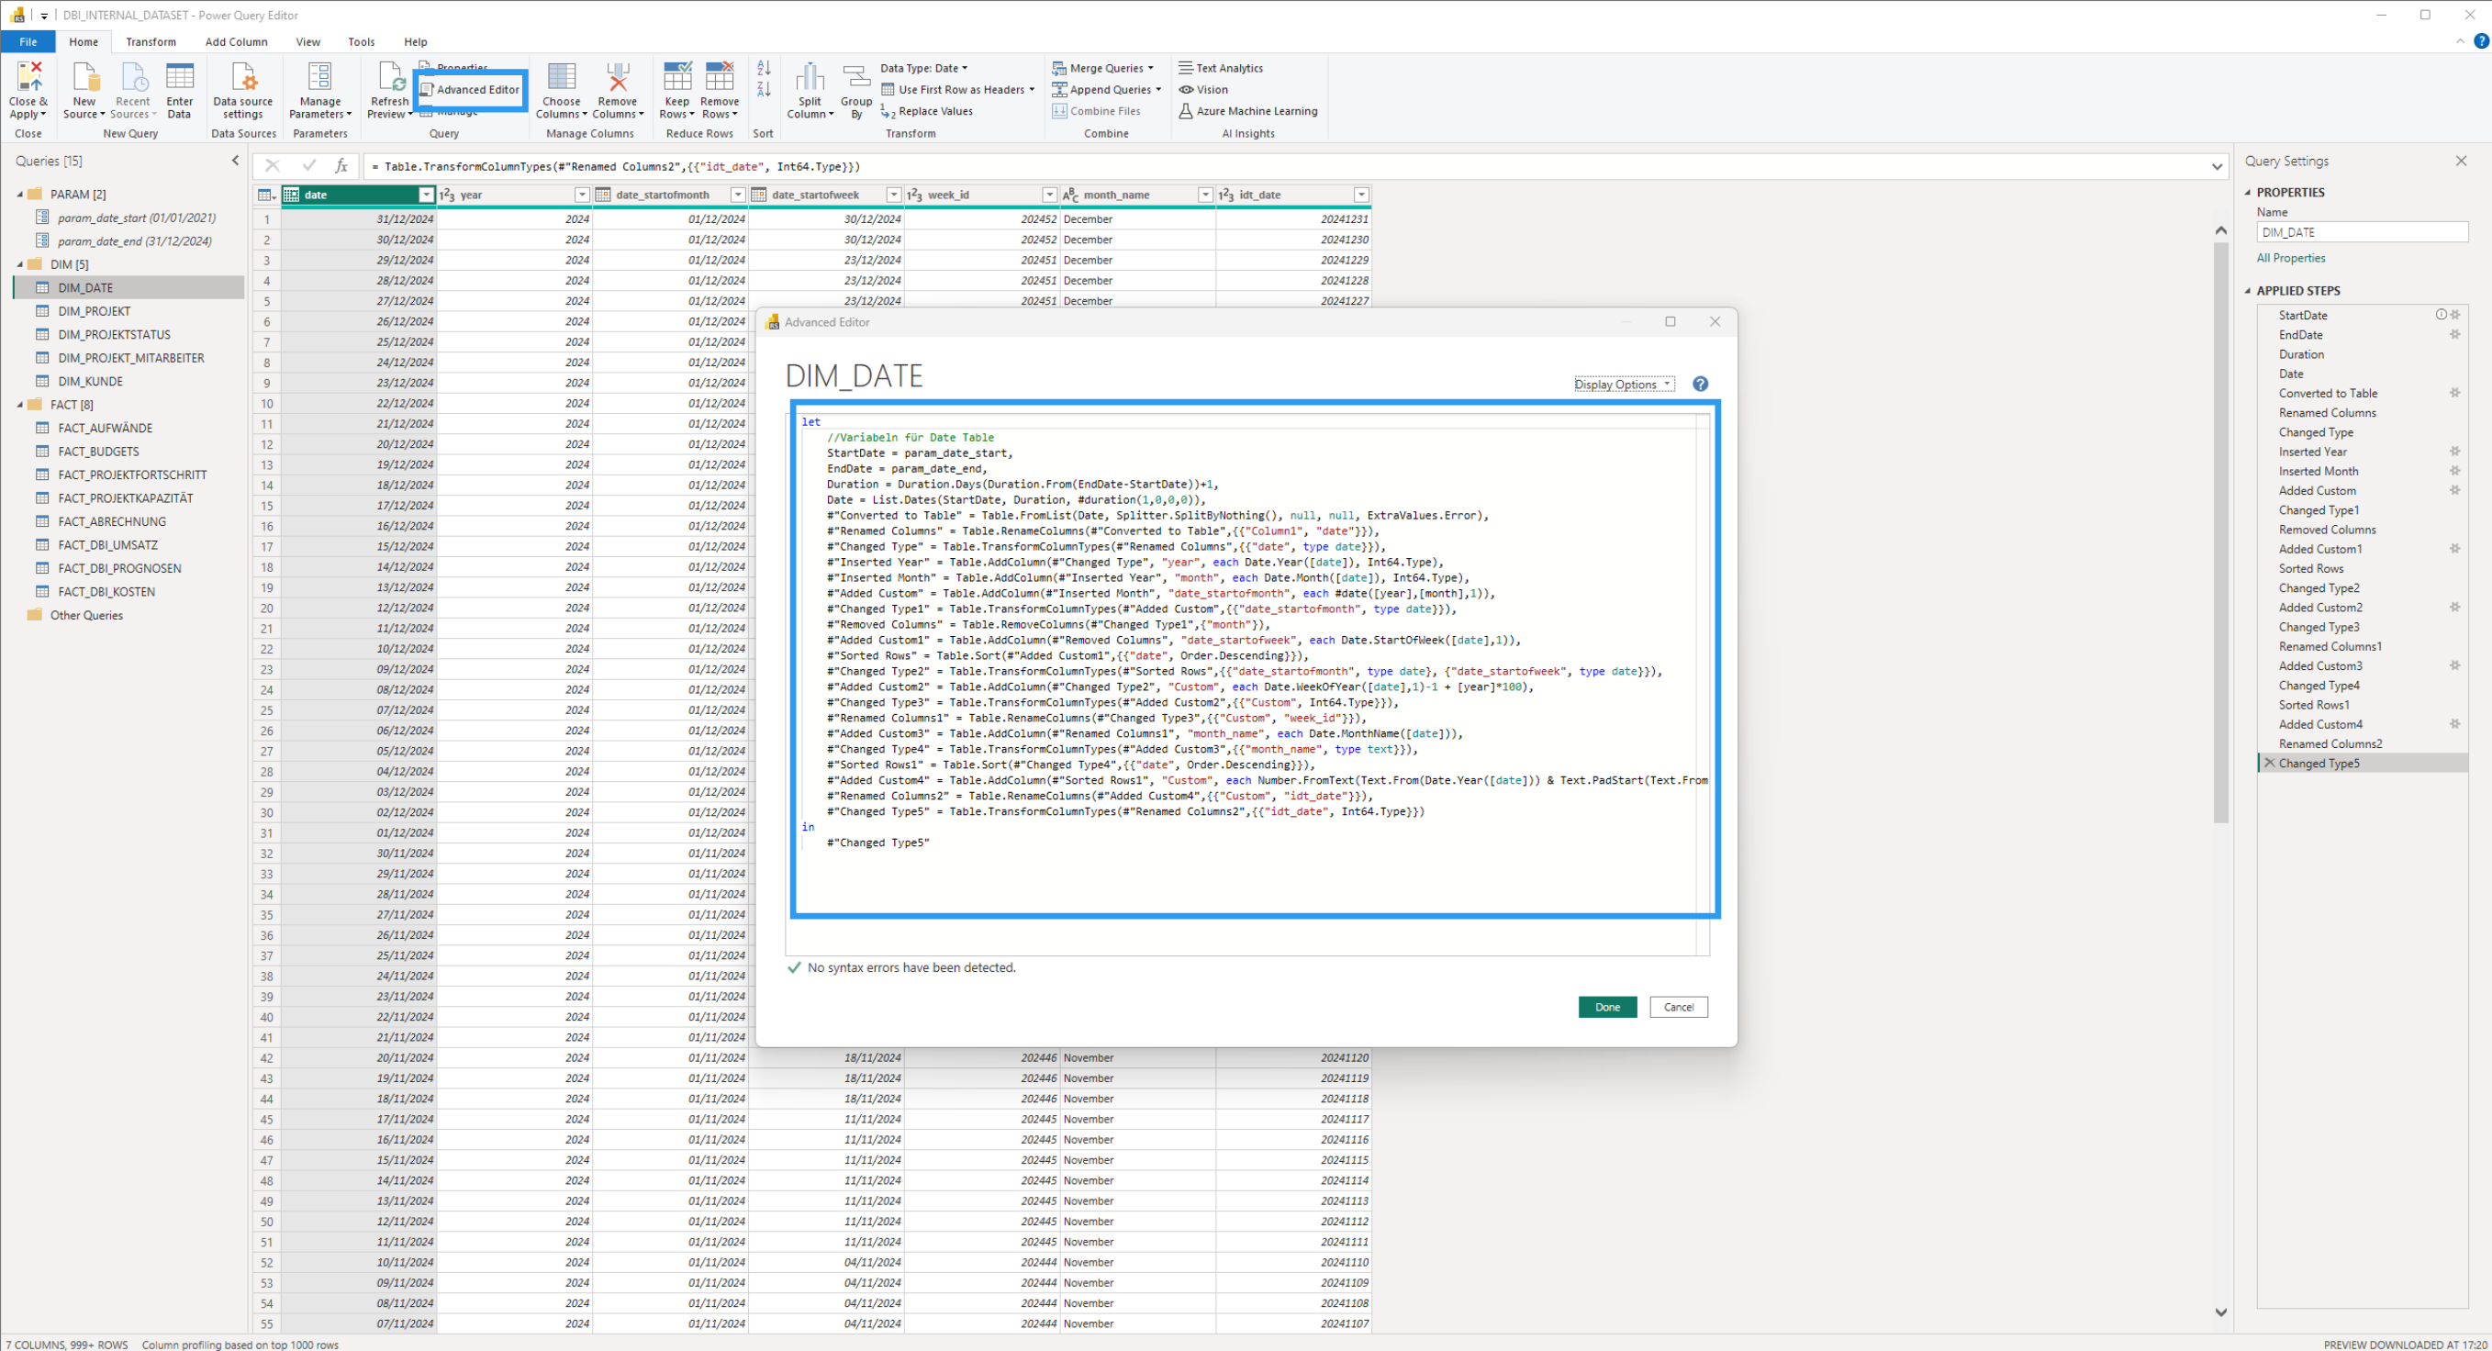Click the Power BI help icon
Screen dimensions: 2492x1351
tap(2481, 41)
